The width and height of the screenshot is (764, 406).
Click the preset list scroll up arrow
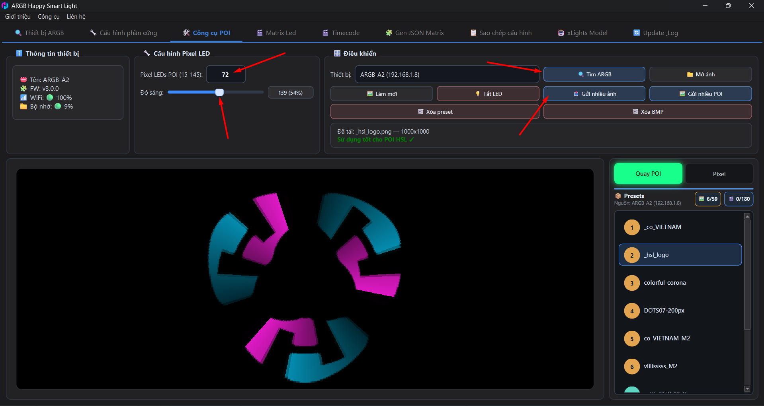click(x=747, y=216)
